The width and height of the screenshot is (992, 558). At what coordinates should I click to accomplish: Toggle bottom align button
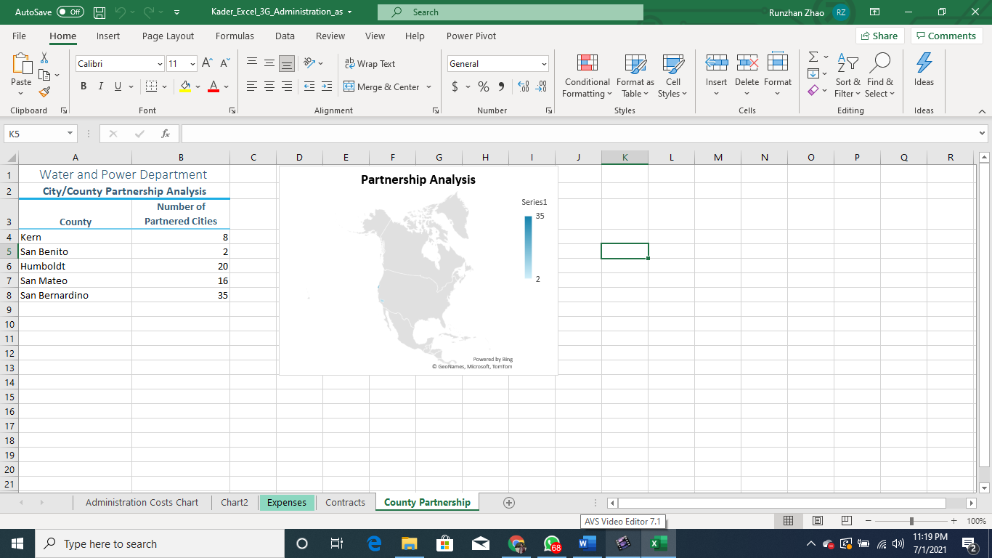pos(287,63)
